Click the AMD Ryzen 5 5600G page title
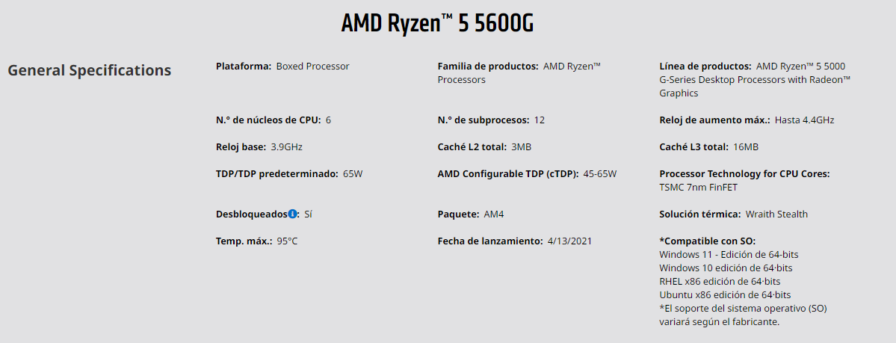The width and height of the screenshot is (896, 343). coord(437,23)
